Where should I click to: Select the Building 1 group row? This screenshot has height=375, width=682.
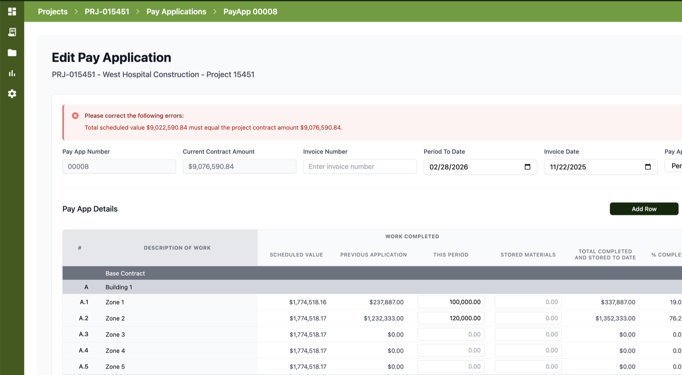tap(372, 287)
